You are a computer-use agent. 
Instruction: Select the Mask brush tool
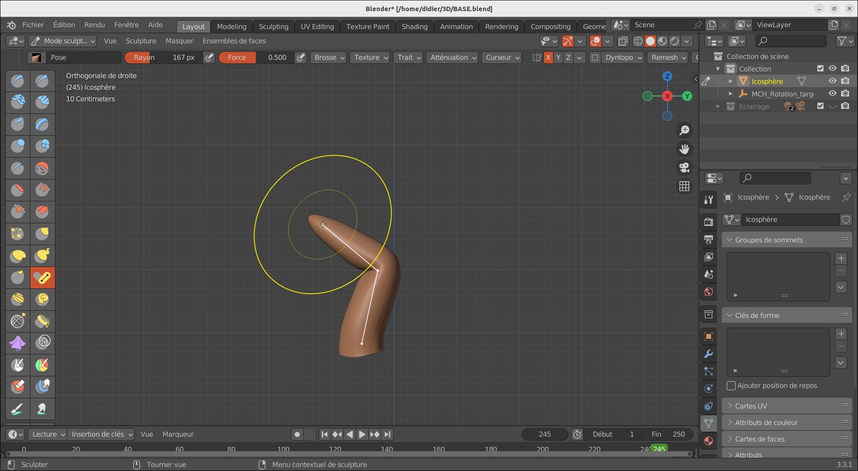[x=18, y=365]
